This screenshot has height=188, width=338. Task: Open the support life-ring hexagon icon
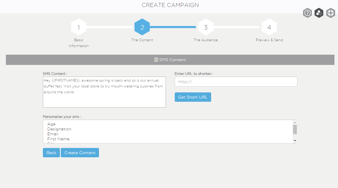click(x=330, y=13)
